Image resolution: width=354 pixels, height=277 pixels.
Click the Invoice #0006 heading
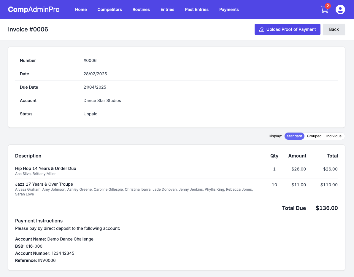pos(28,29)
